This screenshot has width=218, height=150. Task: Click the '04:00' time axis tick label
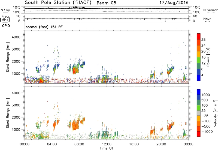tap(52, 144)
